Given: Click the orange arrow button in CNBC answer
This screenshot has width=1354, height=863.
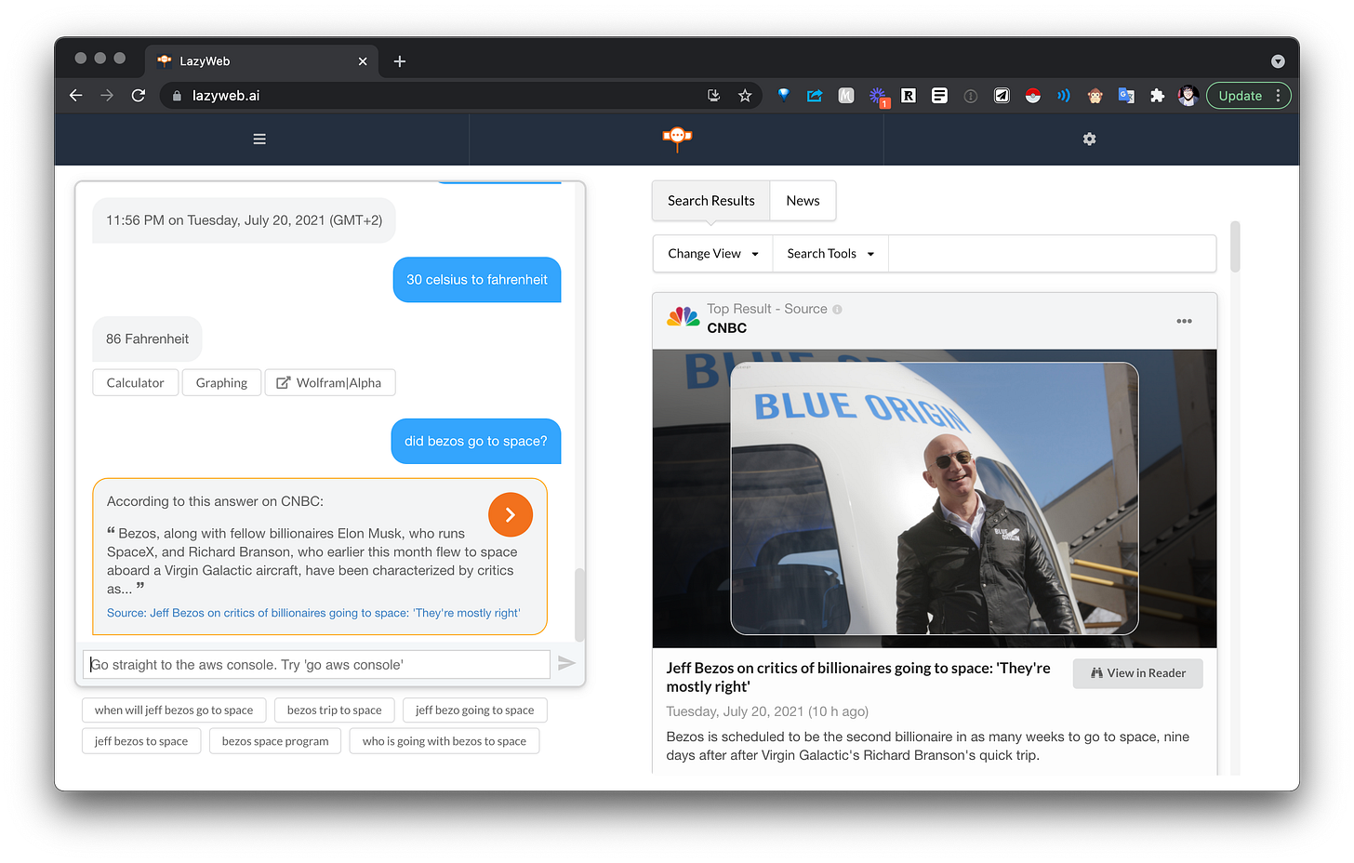Looking at the screenshot, I should (x=511, y=514).
